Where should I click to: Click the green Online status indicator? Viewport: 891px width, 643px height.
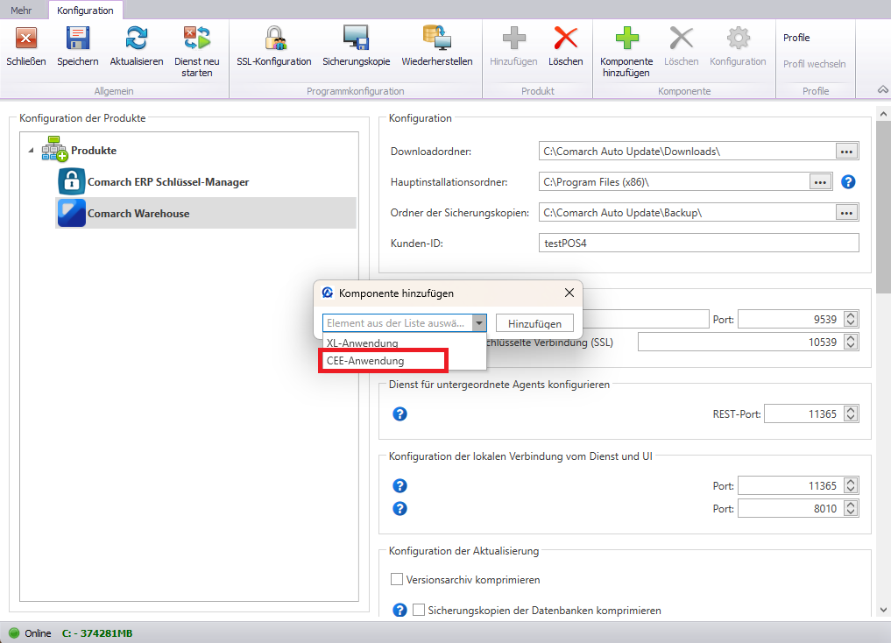click(14, 632)
